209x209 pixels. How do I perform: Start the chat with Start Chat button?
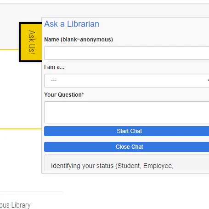[x=127, y=131]
